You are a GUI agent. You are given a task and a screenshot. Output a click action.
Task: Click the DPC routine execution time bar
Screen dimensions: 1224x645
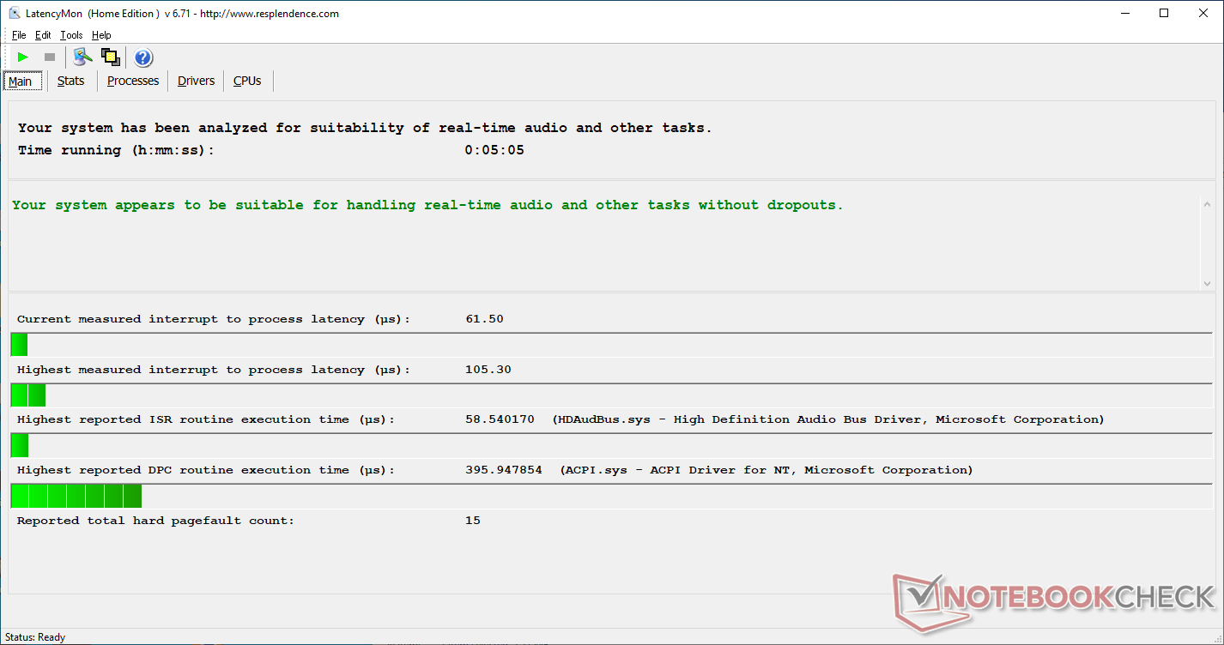(76, 497)
